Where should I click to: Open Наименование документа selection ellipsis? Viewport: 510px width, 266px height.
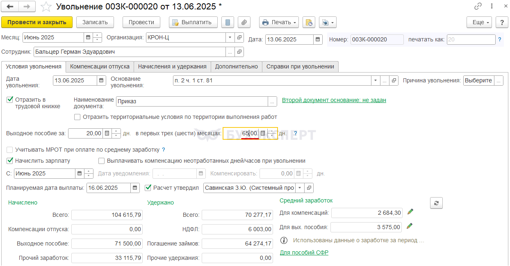tap(272, 101)
